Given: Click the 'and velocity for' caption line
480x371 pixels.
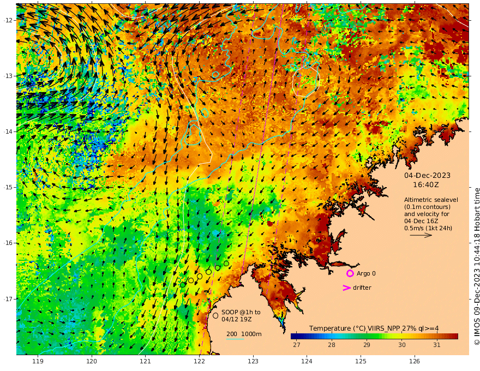Looking at the screenshot, I should 427,214.
